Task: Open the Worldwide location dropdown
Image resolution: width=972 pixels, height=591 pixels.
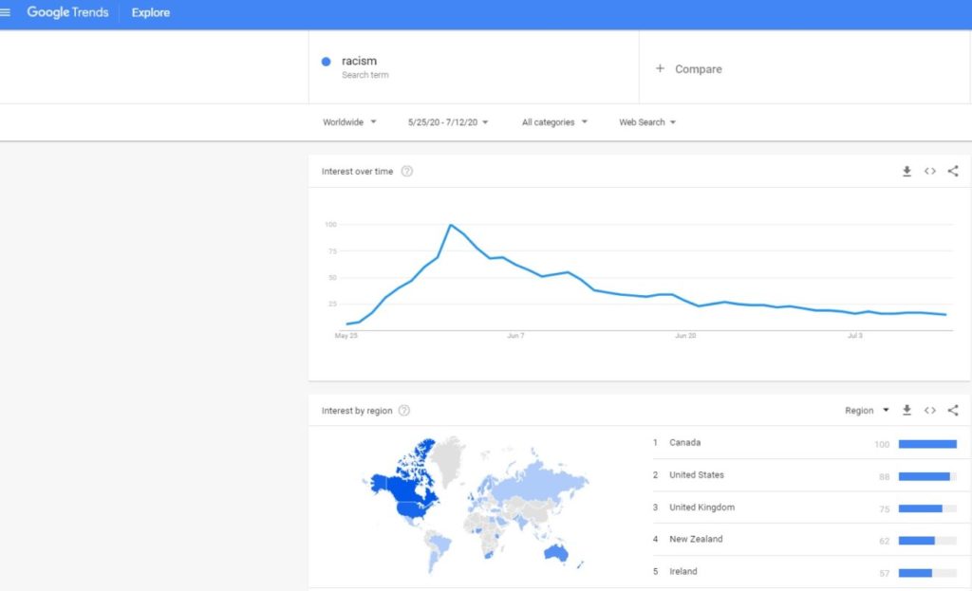Action: click(349, 122)
